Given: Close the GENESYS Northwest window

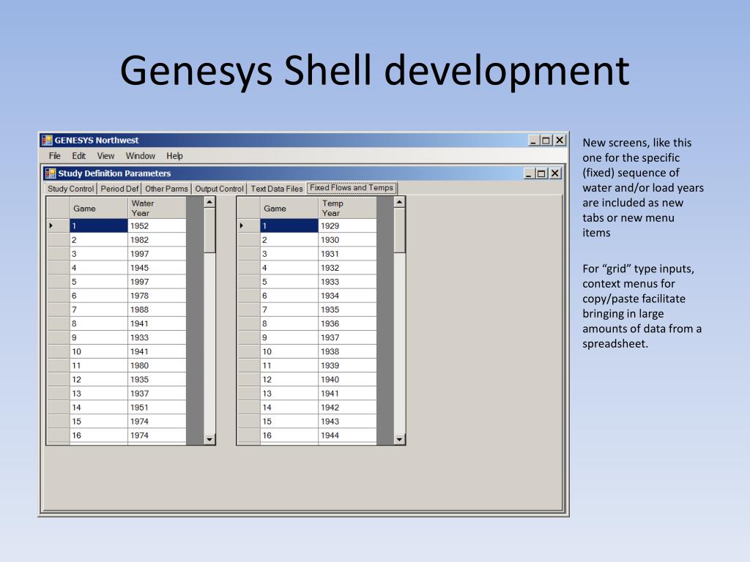Looking at the screenshot, I should 560,140.
